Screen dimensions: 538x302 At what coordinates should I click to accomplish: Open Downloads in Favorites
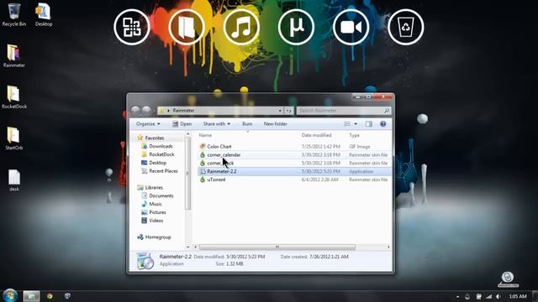coord(161,146)
